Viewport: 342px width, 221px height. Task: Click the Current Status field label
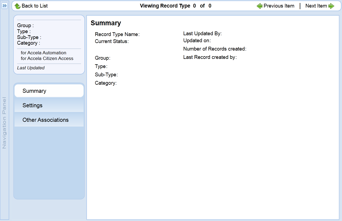coord(112,41)
